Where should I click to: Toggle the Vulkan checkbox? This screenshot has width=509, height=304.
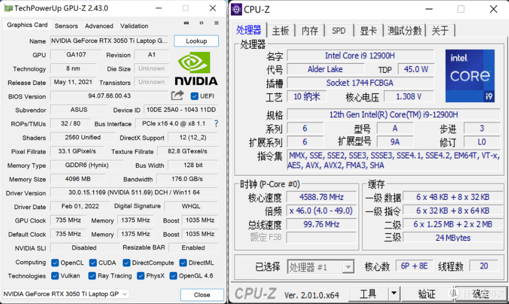tap(55, 276)
